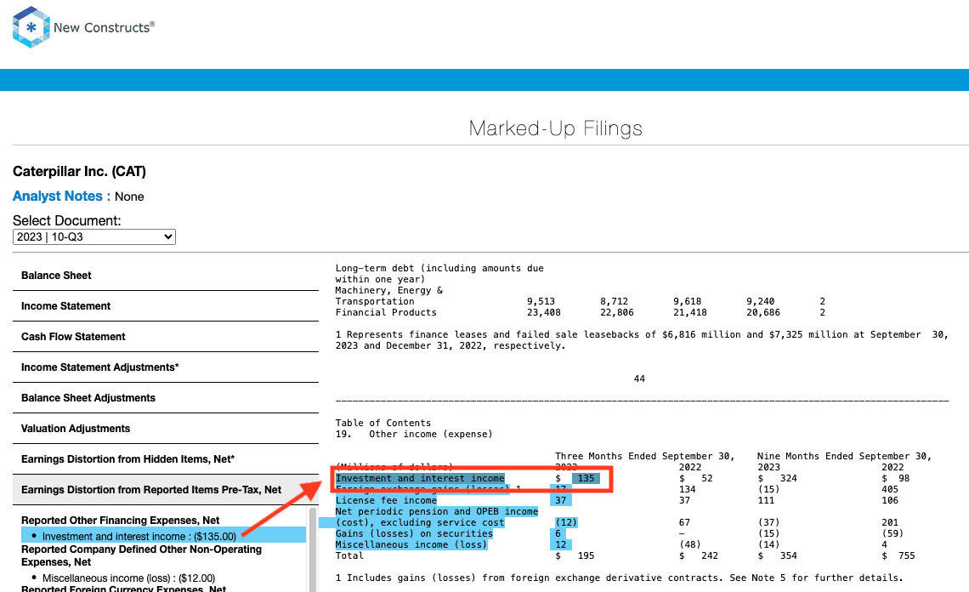Click Three Months Ended September 30 column header

(644, 457)
